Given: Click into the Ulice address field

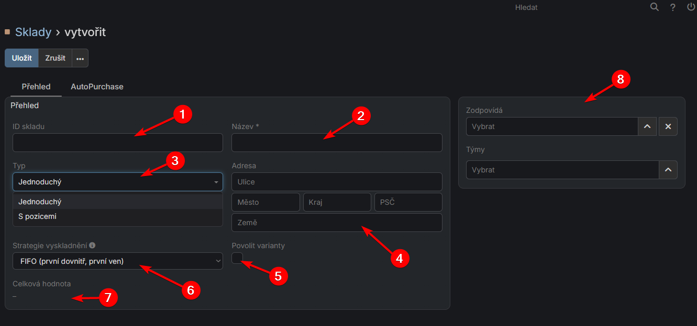Looking at the screenshot, I should coord(337,182).
